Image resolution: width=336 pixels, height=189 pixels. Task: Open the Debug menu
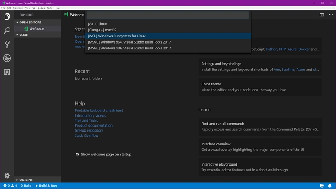click(41, 8)
